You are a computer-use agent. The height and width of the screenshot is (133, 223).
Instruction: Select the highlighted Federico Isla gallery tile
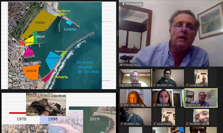[x=201, y=98]
